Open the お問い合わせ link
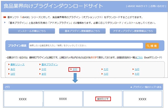 coord(157,6)
